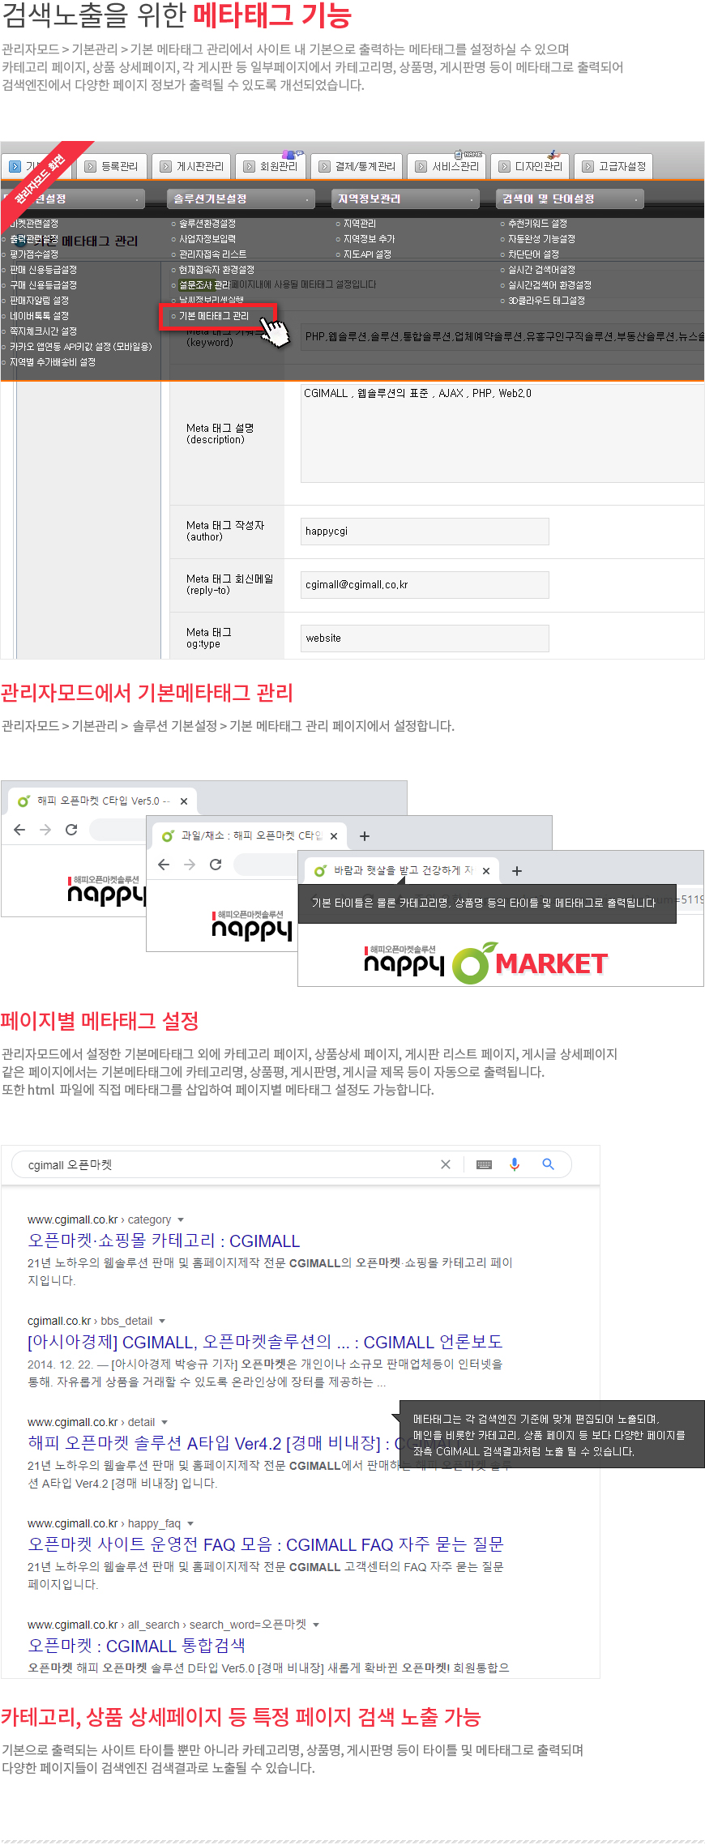The image size is (705, 1845).
Task: Go to the 고급자설정 tab
Action: coord(613,166)
